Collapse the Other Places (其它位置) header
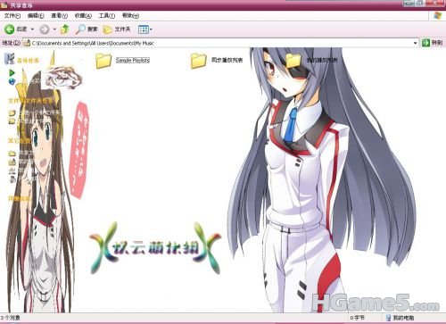The image size is (446, 324). coord(19,140)
